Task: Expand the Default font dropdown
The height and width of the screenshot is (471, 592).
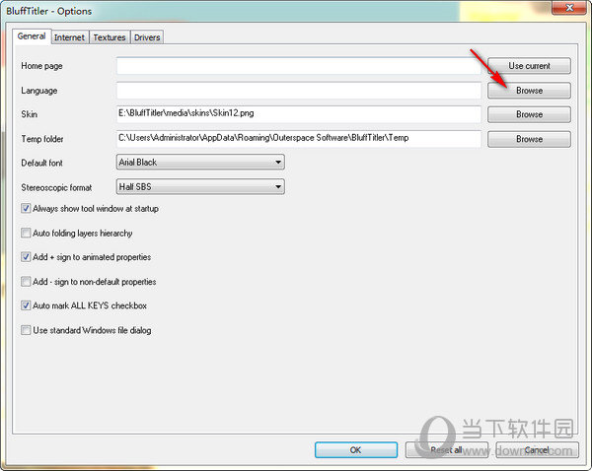Action: (278, 163)
